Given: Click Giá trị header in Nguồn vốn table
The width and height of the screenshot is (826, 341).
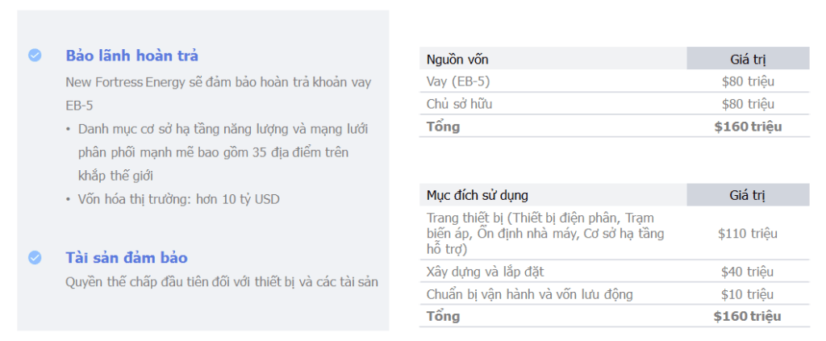Looking at the screenshot, I should pyautogui.click(x=747, y=59).
